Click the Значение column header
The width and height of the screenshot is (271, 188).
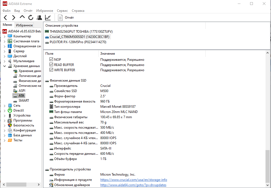click(152, 54)
